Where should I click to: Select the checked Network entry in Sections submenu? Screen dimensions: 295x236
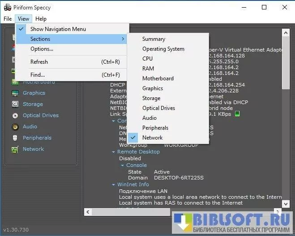tap(152, 138)
